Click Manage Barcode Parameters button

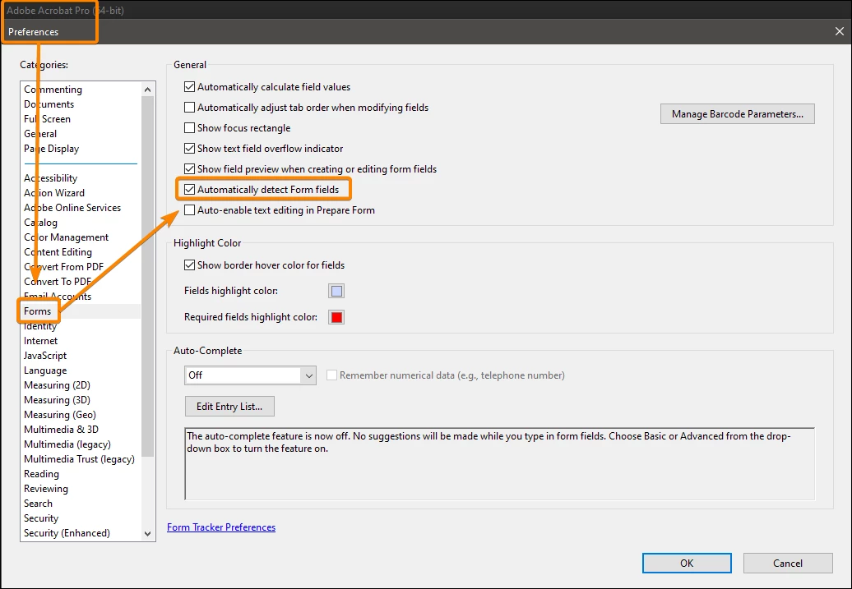pos(738,114)
